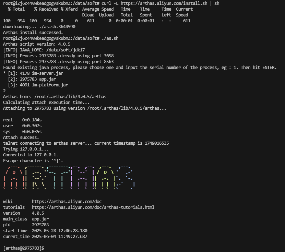Click the "./as.sh" command text
This screenshot has height=252, width=285.
pos(110,38)
